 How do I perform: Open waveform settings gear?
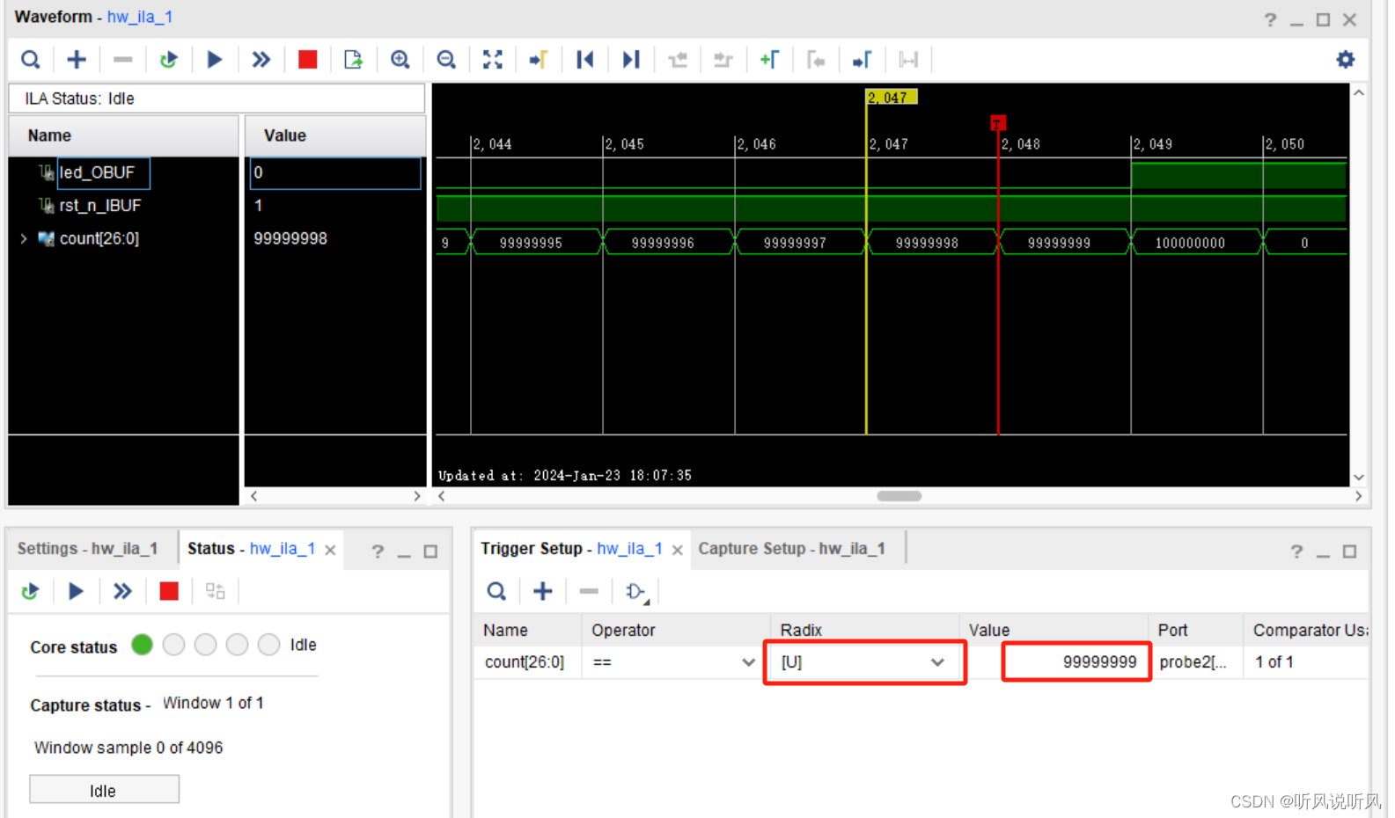click(x=1346, y=60)
